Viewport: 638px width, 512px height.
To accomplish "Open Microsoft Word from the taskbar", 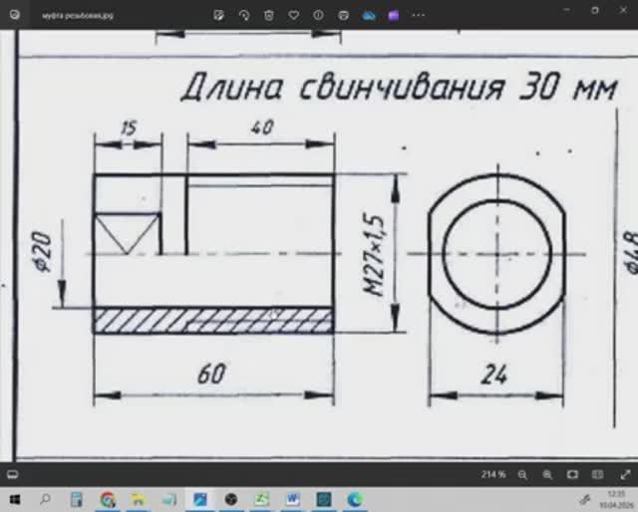I will tap(293, 499).
